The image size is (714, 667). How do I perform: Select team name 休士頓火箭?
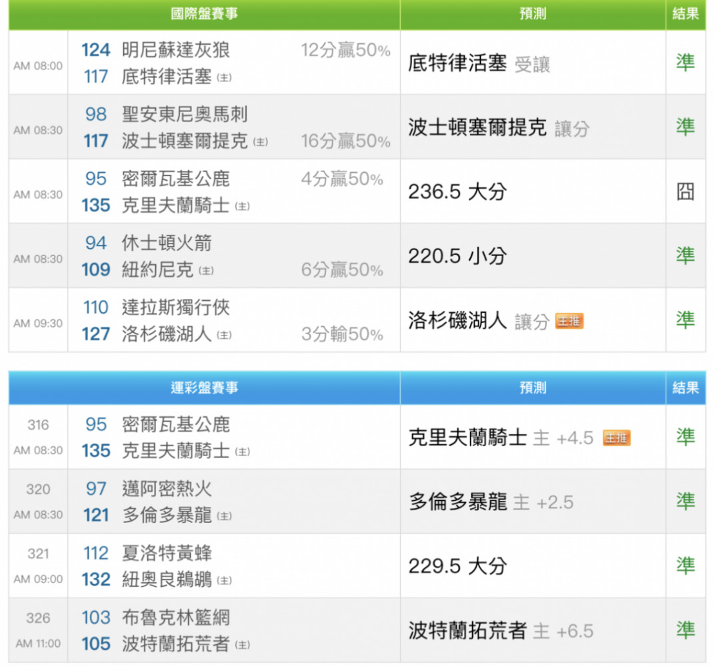pos(167,243)
